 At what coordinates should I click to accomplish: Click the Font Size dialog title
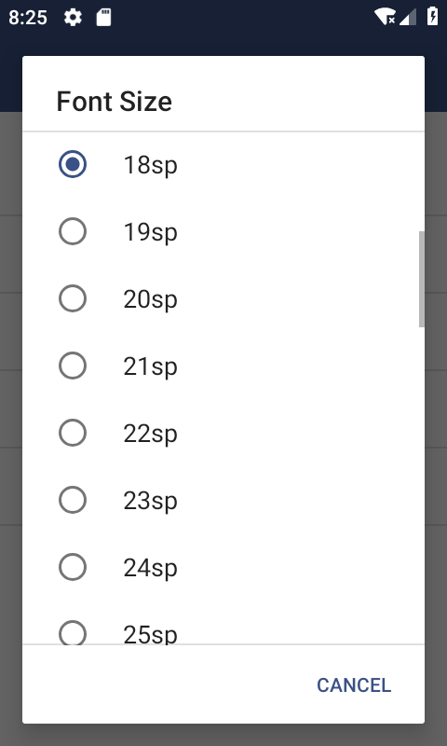click(115, 102)
